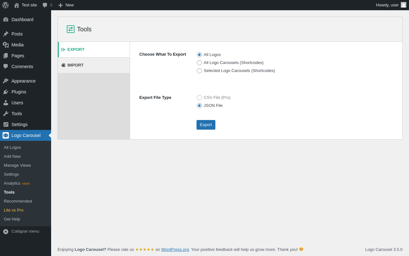Click the Test site home icon
409x256 pixels.
point(17,5)
